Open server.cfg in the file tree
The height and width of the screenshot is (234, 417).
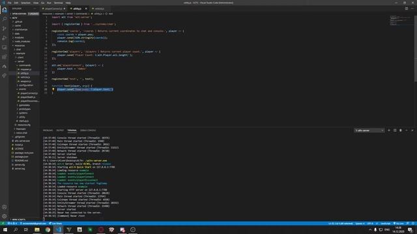(20, 164)
